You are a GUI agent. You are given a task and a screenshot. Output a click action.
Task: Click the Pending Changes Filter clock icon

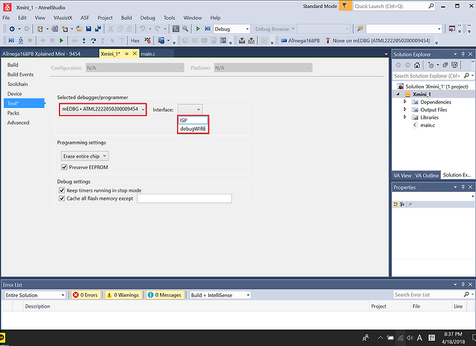point(431,65)
